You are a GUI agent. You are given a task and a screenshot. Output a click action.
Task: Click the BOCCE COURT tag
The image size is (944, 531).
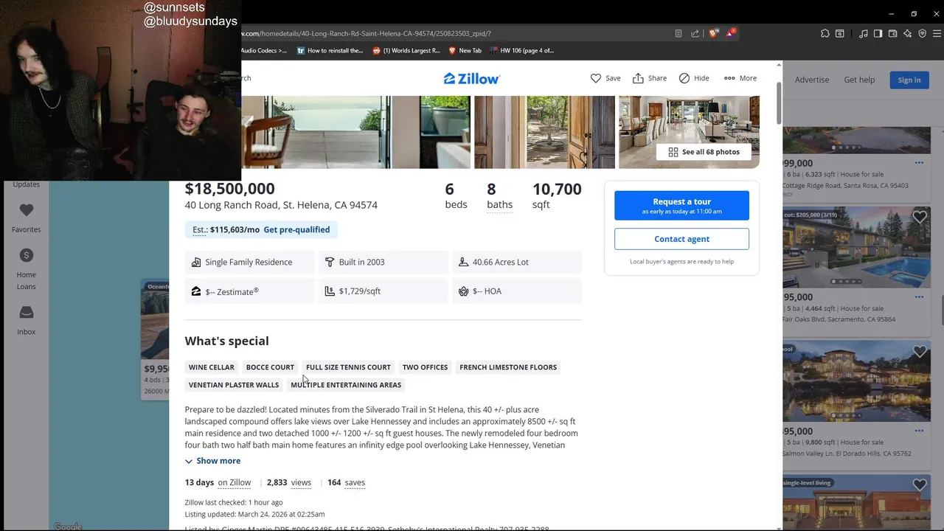coord(270,367)
